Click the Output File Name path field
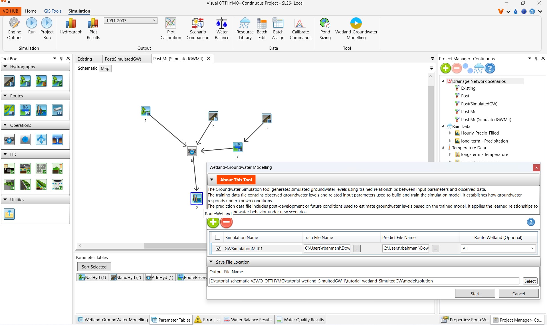 click(x=364, y=281)
